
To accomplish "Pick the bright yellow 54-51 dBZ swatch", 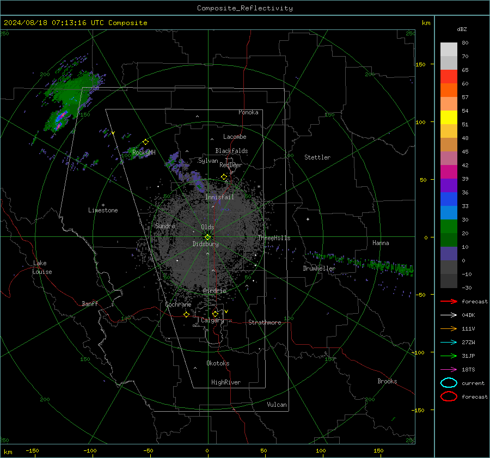I will (449, 118).
